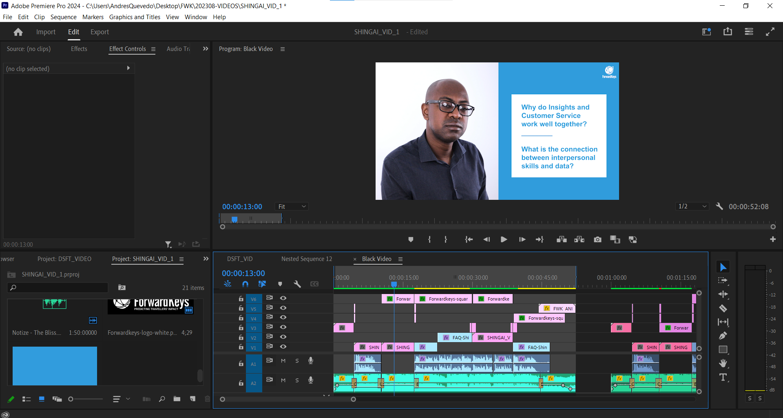
Task: Open timeline display settings wrench
Action: pyautogui.click(x=297, y=284)
